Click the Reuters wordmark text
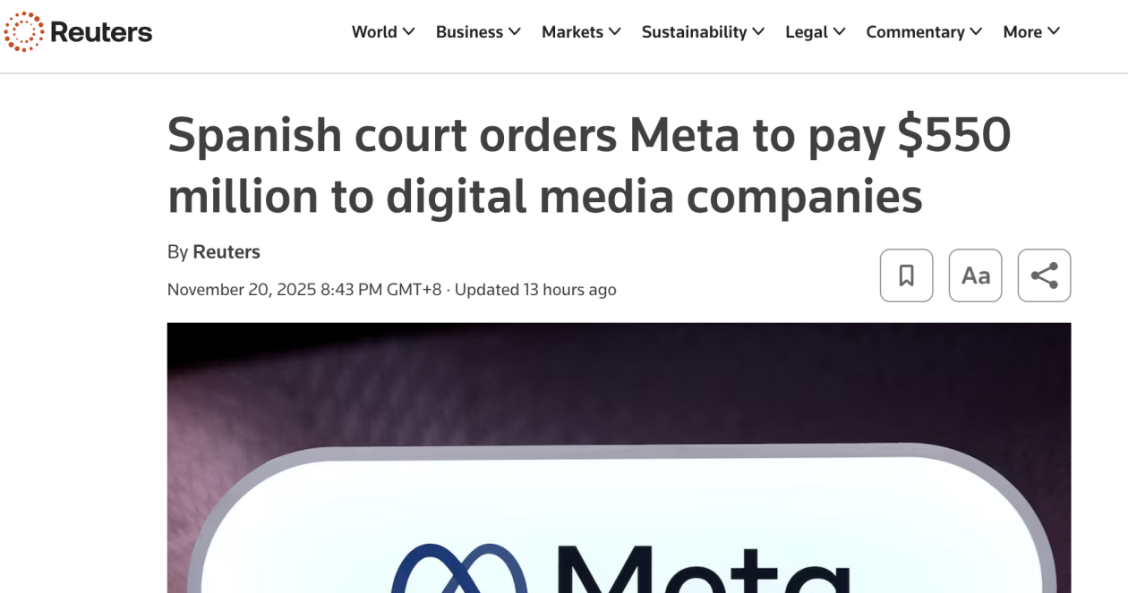 pos(101,32)
